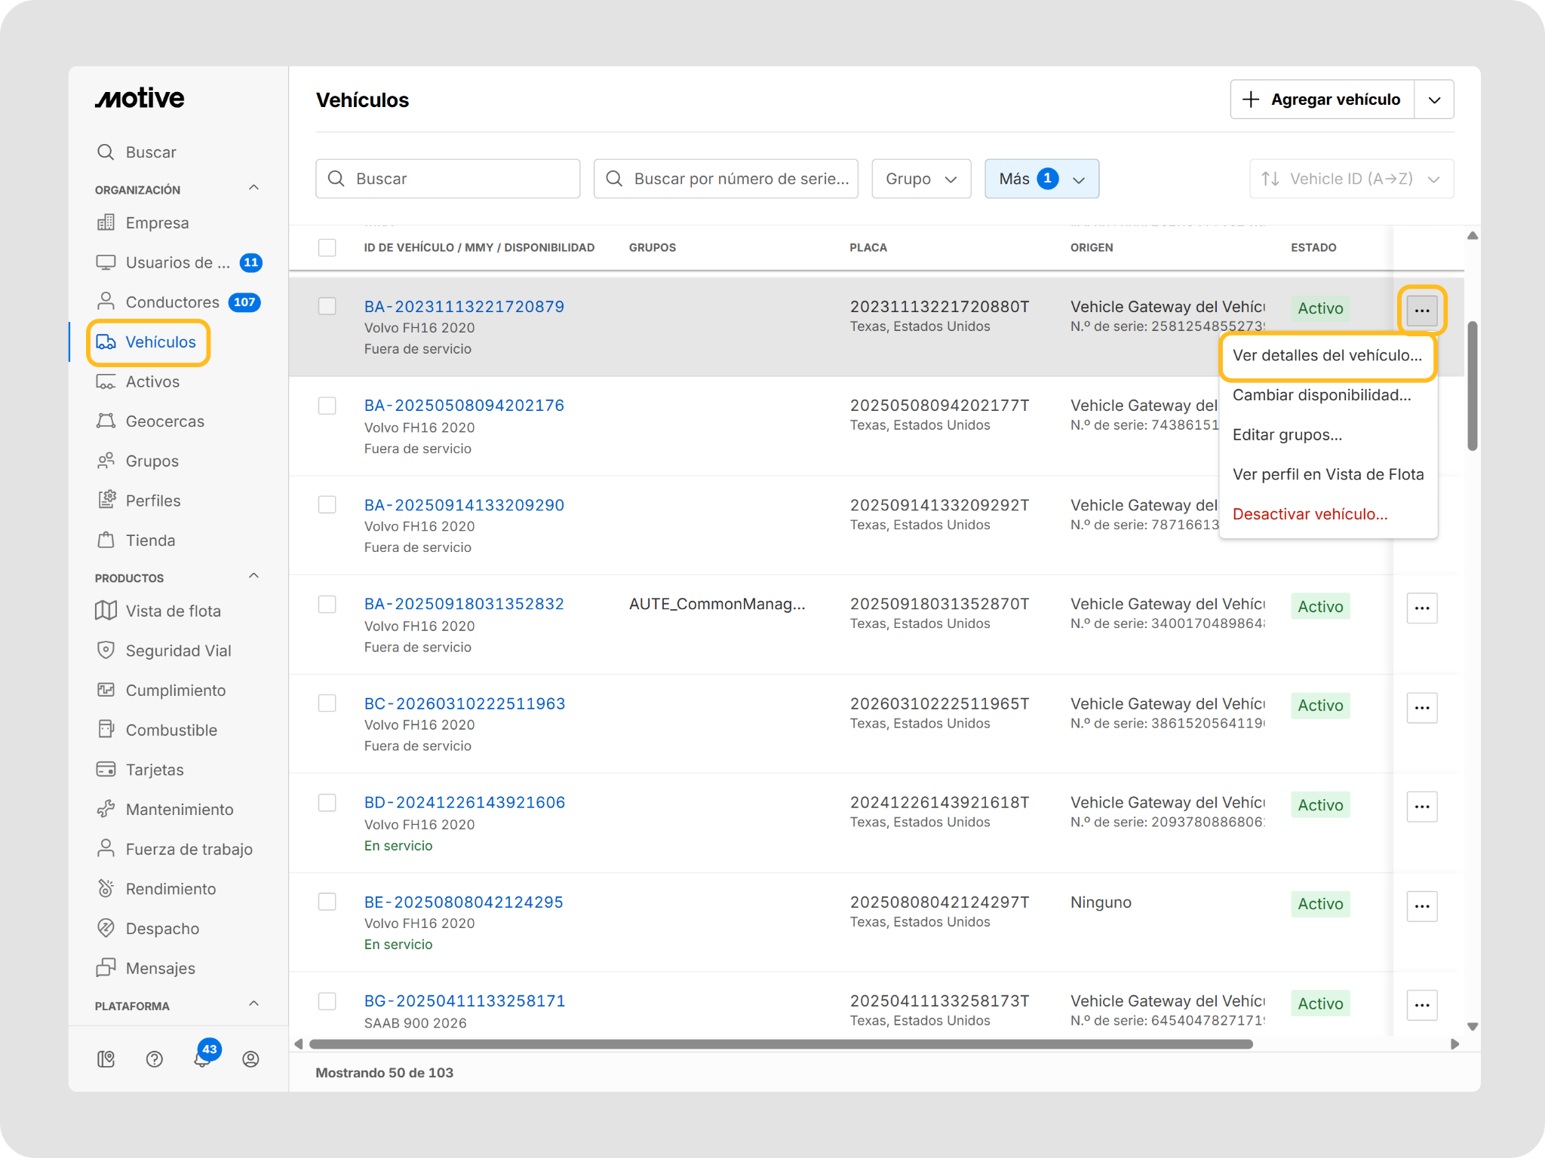This screenshot has height=1158, width=1545.
Task: Open Geocercas in the sidebar
Action: pos(164,421)
